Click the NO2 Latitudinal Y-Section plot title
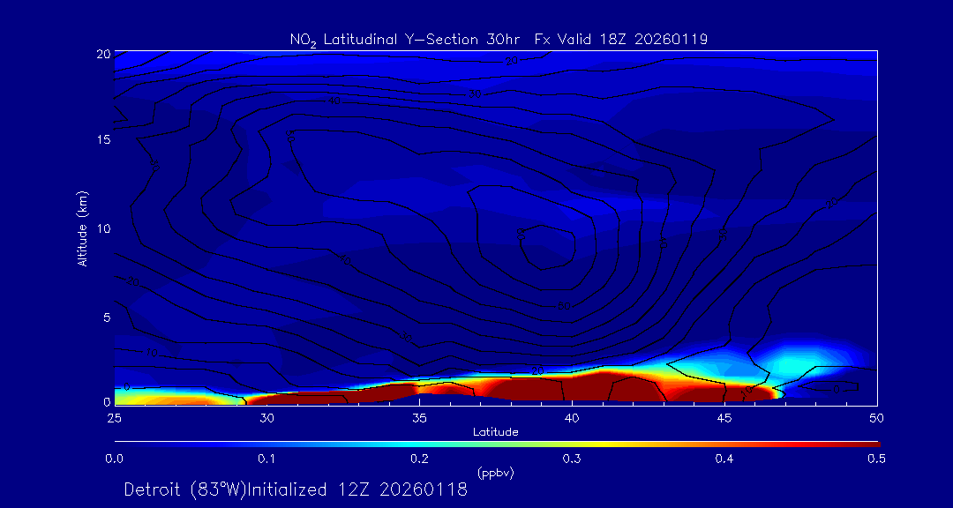 tap(499, 39)
